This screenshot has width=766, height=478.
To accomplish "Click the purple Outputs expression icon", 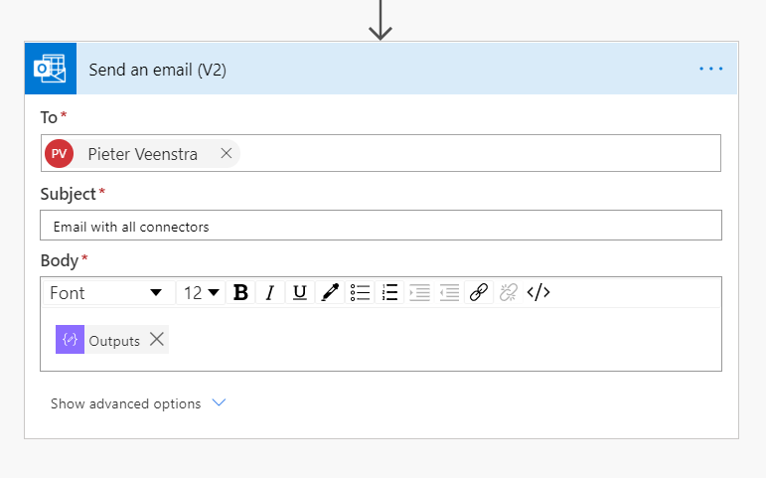I will (70, 340).
